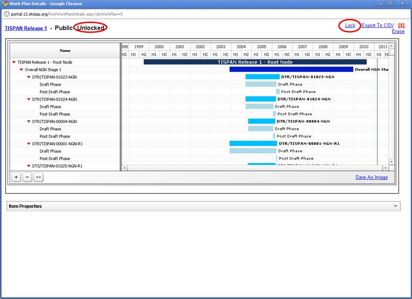Screen dimensions: 412x299
Task: Collapse TISPAN Release 1 - Root Node row
Action: (14, 62)
